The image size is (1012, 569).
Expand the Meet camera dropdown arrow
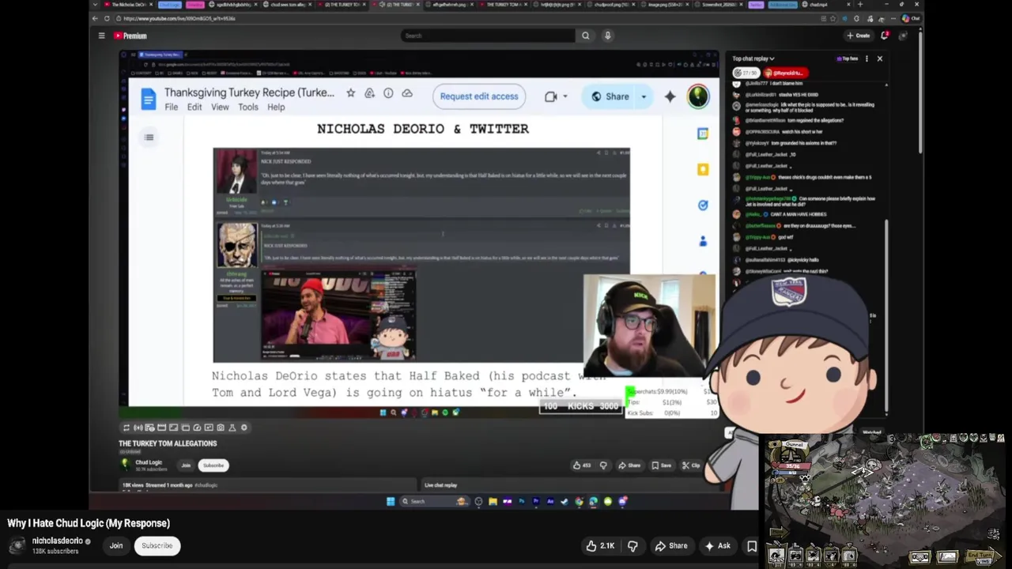pos(565,96)
